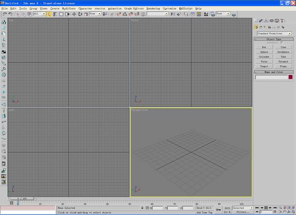Click the Quick Render teapot icon
The width and height of the screenshot is (296, 215).
click(x=234, y=14)
